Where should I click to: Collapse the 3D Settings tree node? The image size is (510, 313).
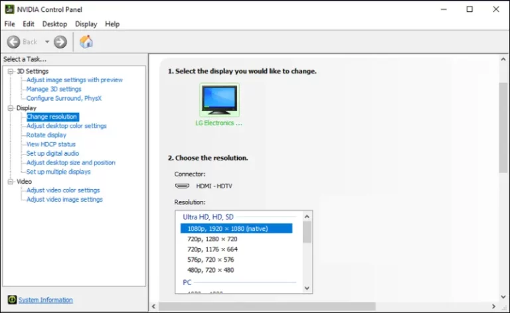click(11, 71)
